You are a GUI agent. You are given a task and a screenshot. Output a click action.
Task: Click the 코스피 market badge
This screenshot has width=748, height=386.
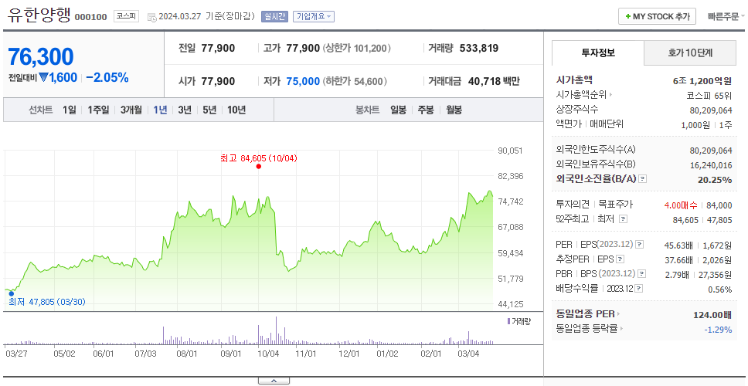tap(126, 17)
